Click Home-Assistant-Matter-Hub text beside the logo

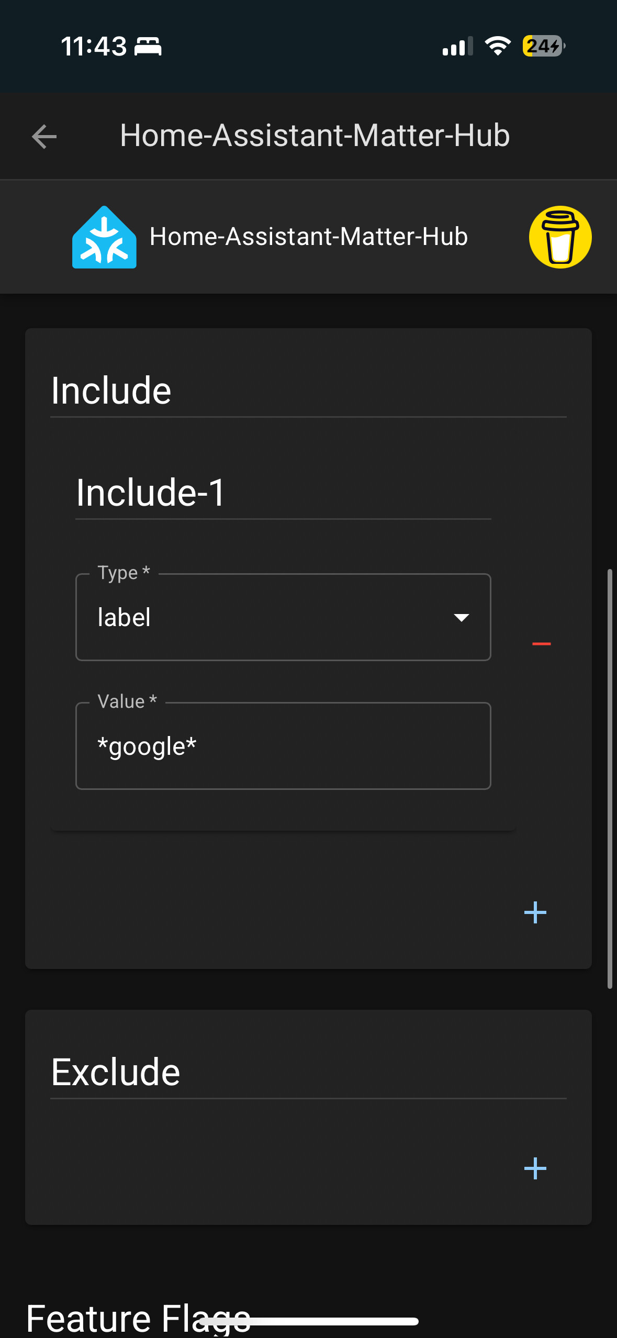[x=309, y=237]
